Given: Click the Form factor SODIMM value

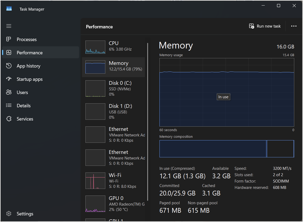Looking at the screenshot, I should (281, 181).
